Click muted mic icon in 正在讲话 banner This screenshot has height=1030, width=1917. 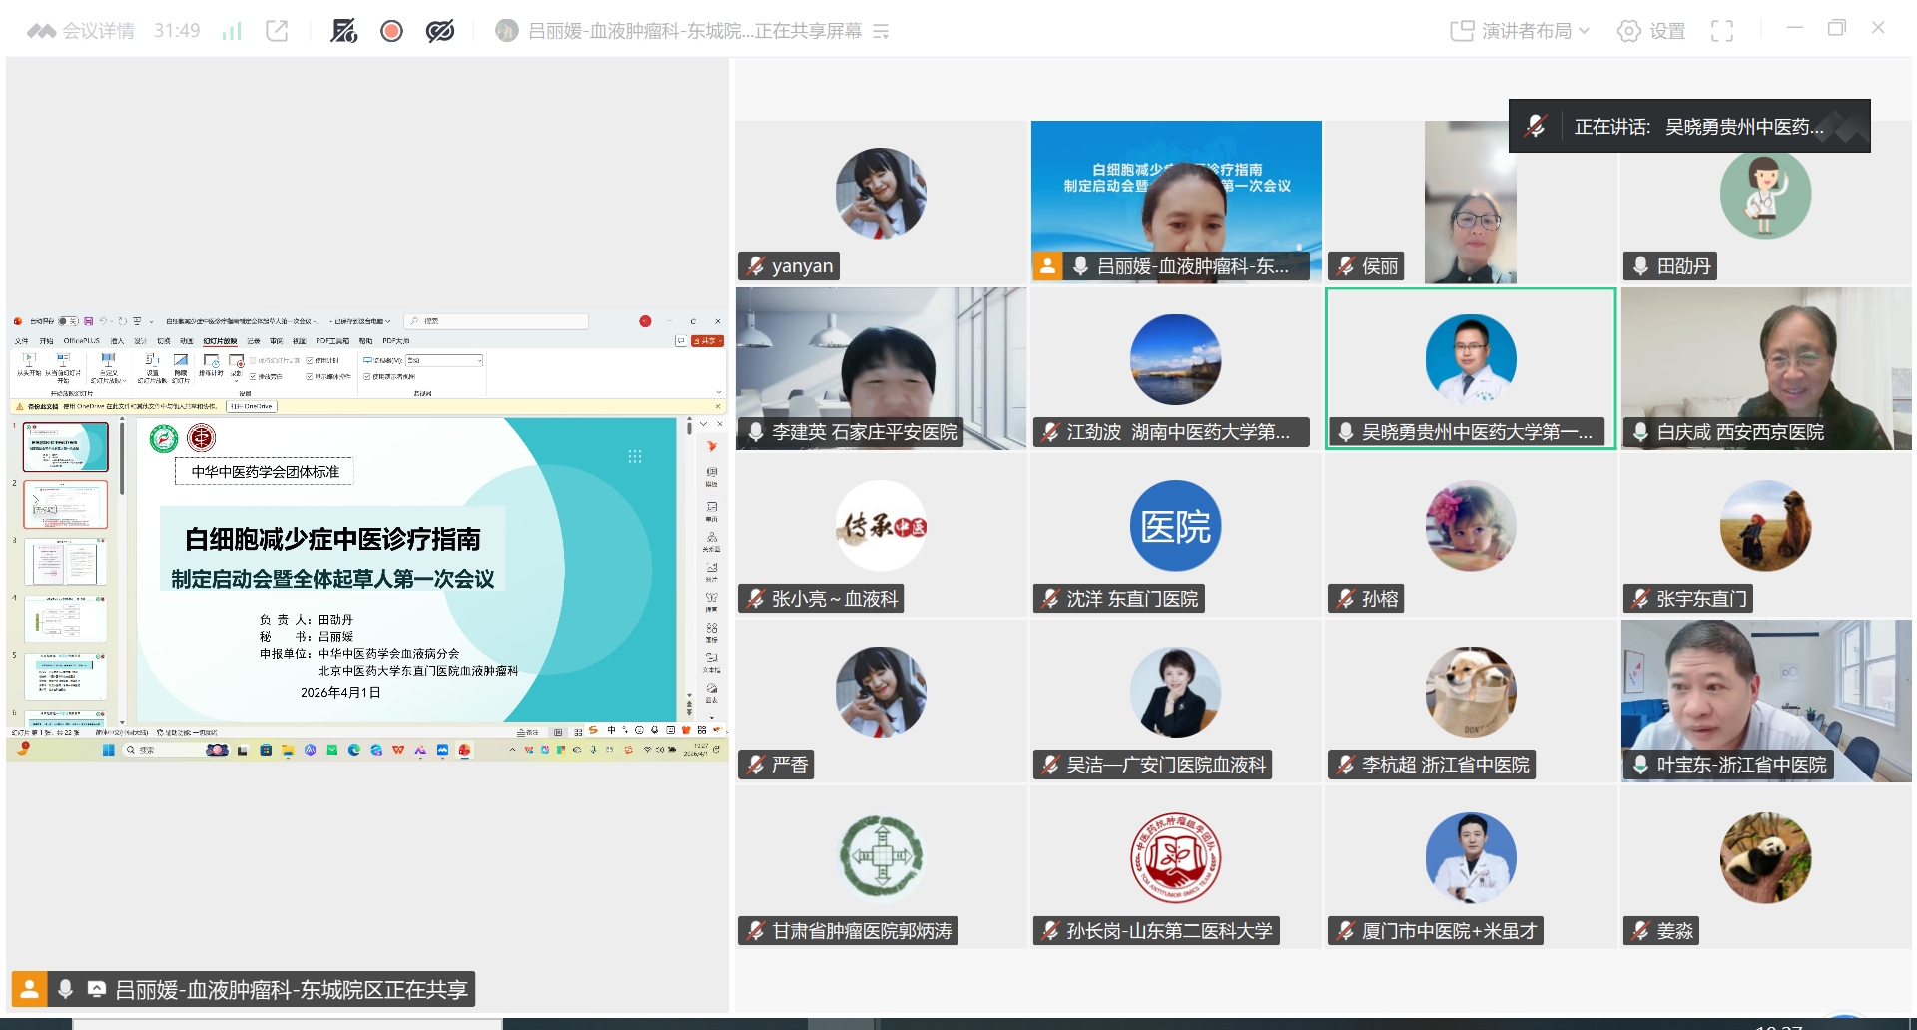pos(1536,126)
